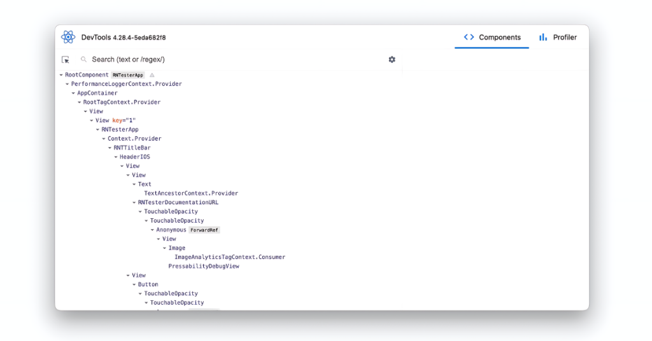Image resolution: width=652 pixels, height=341 pixels.
Task: Select the Button component in tree
Action: tap(148, 284)
